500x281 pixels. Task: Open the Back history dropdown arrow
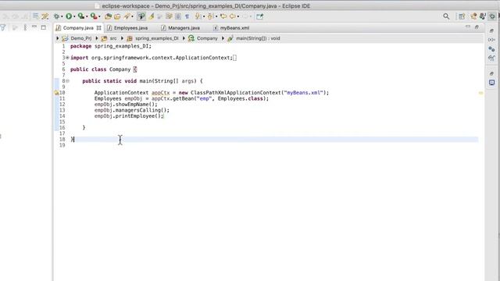pyautogui.click(x=238, y=16)
